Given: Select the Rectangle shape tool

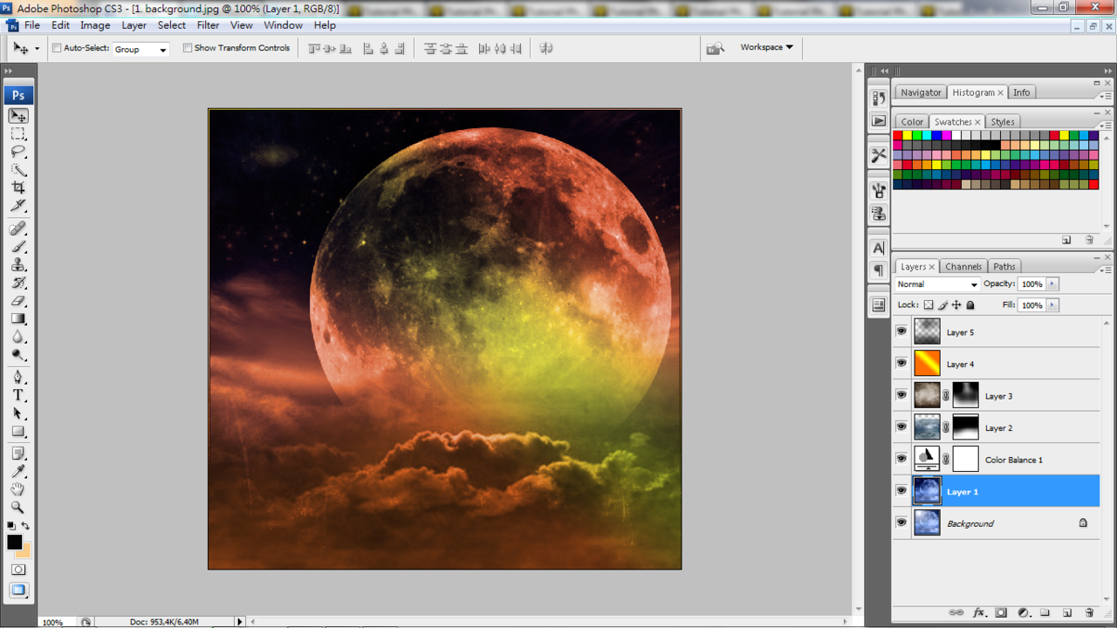Looking at the screenshot, I should tap(18, 432).
